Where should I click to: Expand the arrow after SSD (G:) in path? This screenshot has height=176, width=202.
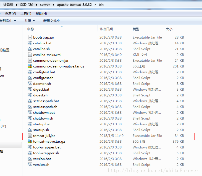point(37,5)
